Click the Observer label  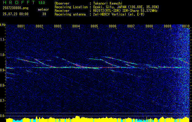pos(62,3)
